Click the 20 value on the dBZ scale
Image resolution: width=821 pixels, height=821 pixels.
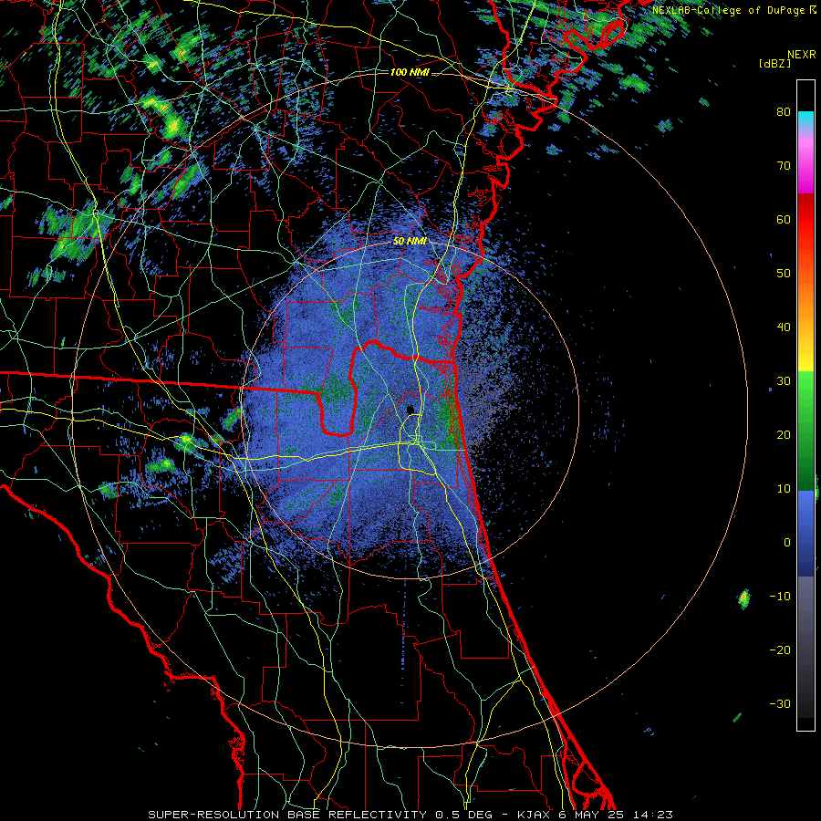click(784, 435)
